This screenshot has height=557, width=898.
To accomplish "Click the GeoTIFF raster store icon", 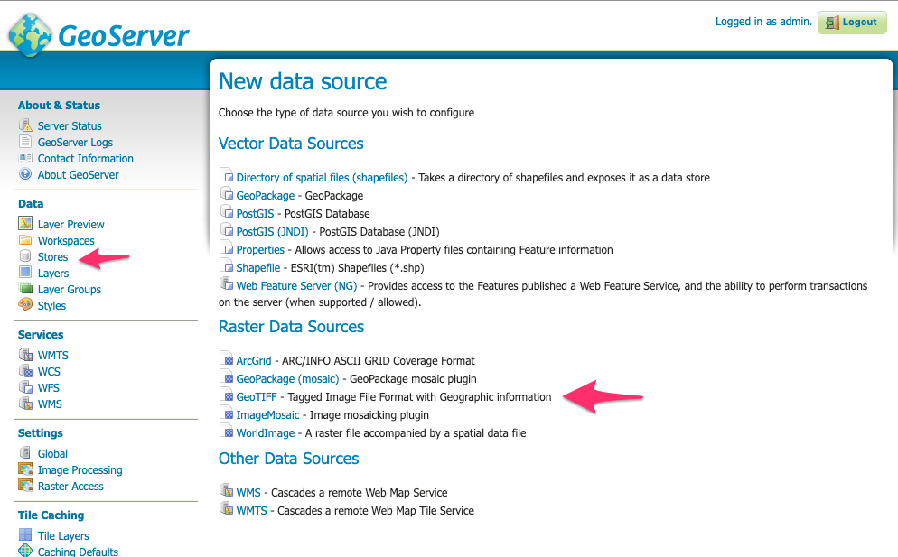I will [x=227, y=395].
